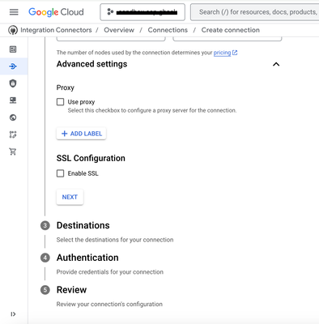Viewport: 319px width, 324px height.
Task: Open the pricing link
Action: 222,53
